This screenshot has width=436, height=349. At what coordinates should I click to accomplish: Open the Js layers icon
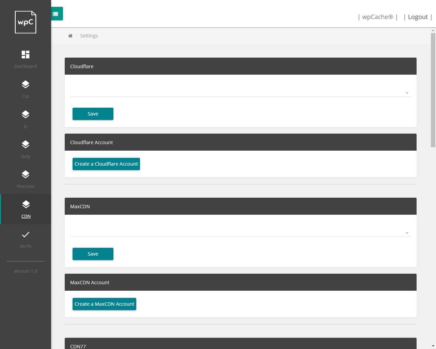(x=26, y=115)
